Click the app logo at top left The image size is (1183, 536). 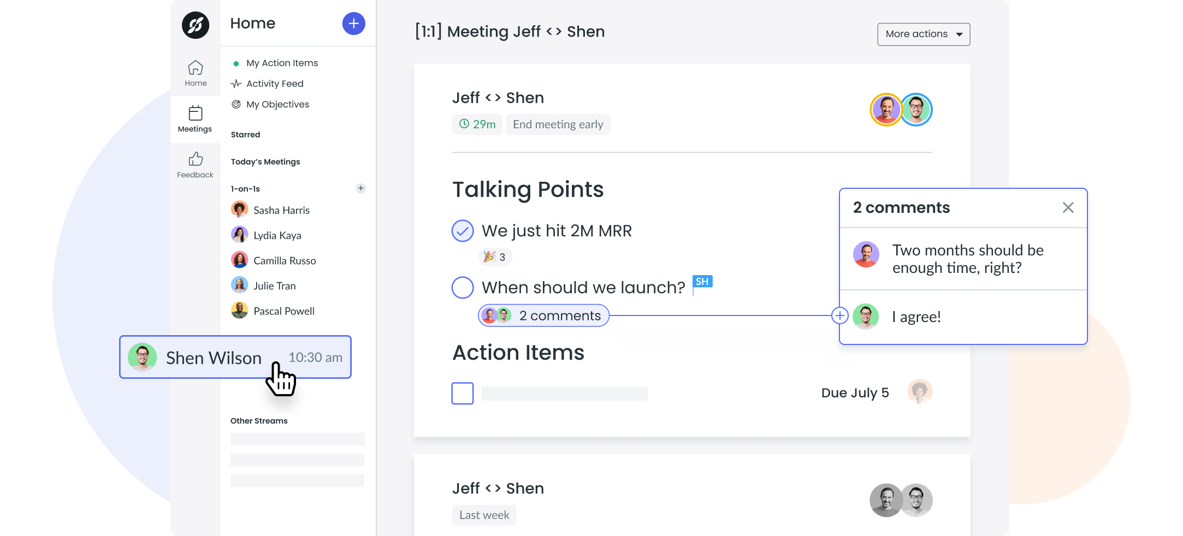(x=196, y=25)
